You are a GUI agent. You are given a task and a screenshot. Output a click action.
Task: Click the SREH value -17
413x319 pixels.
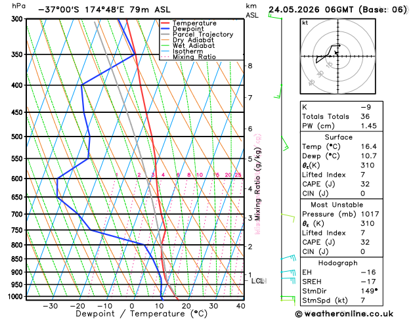tap(368, 282)
